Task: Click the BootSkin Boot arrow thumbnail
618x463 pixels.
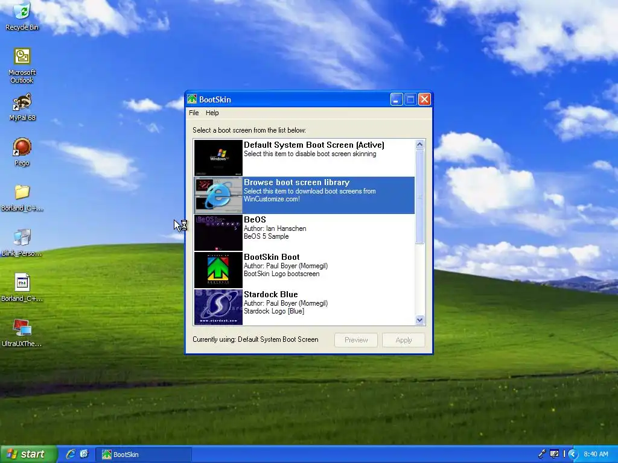Action: point(218,269)
